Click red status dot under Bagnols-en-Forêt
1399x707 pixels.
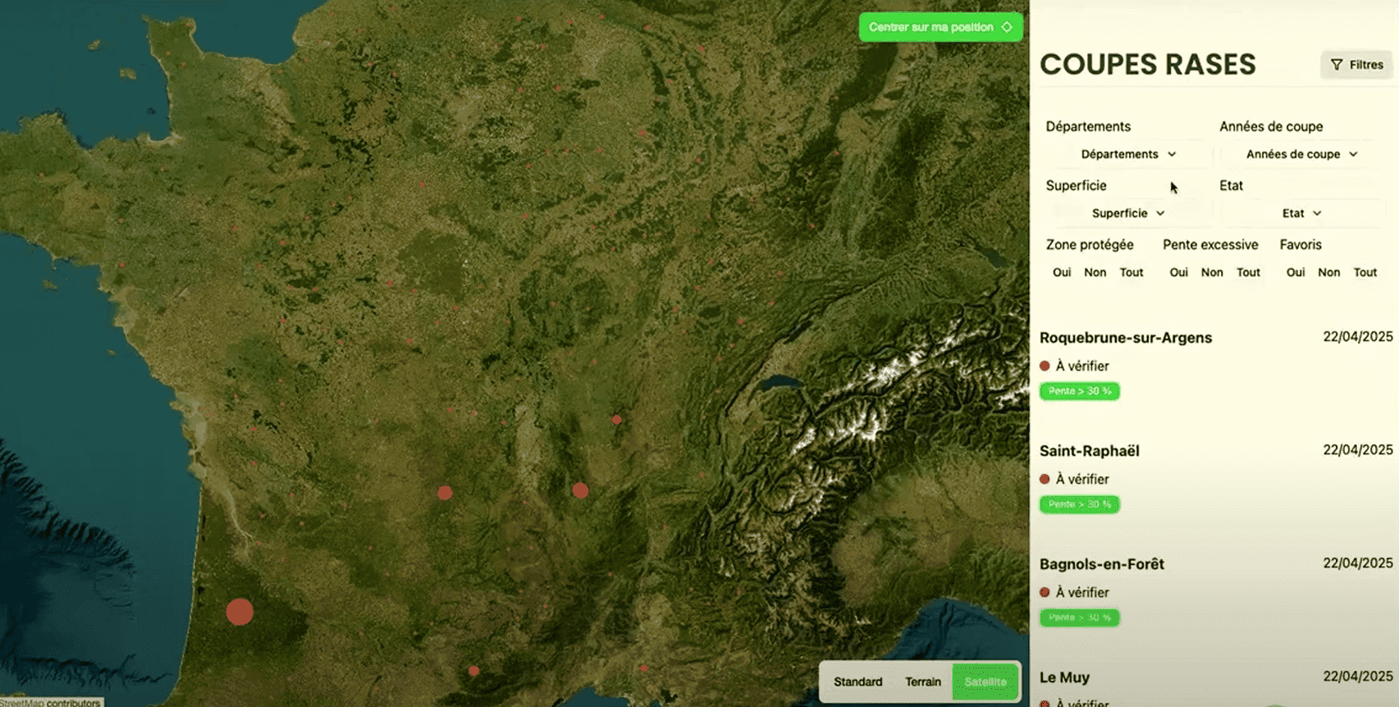point(1045,592)
